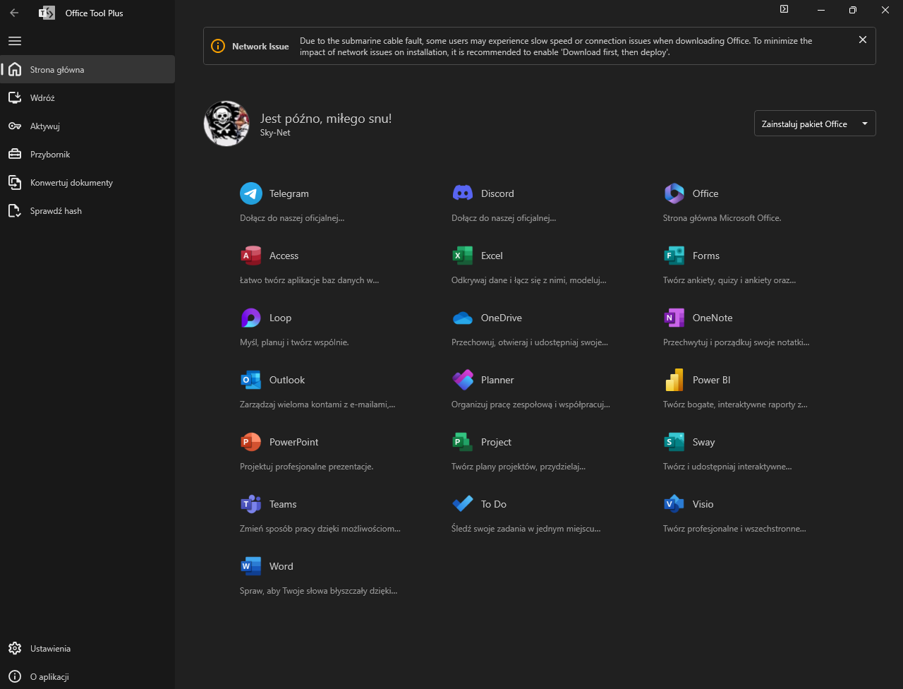Open the Przybornik toolbox page
This screenshot has width=903, height=689.
coord(87,154)
